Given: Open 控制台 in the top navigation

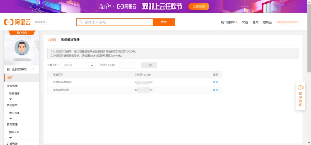Looking at the screenshot, I should point(267,22).
